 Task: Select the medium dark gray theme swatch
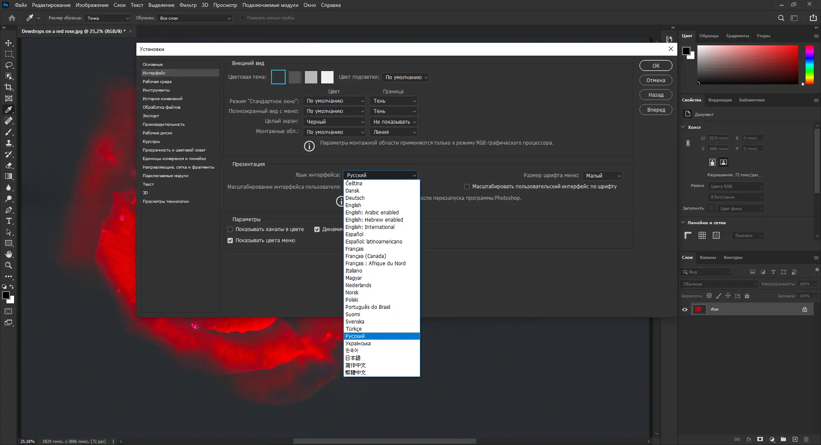(295, 77)
